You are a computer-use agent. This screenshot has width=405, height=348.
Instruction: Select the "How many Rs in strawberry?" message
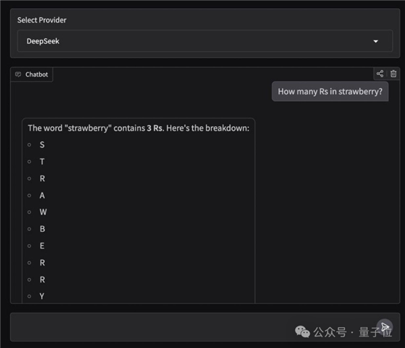(330, 92)
